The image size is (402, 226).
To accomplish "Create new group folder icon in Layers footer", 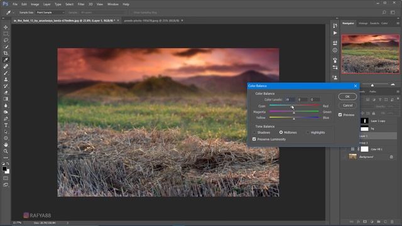I will 378,222.
